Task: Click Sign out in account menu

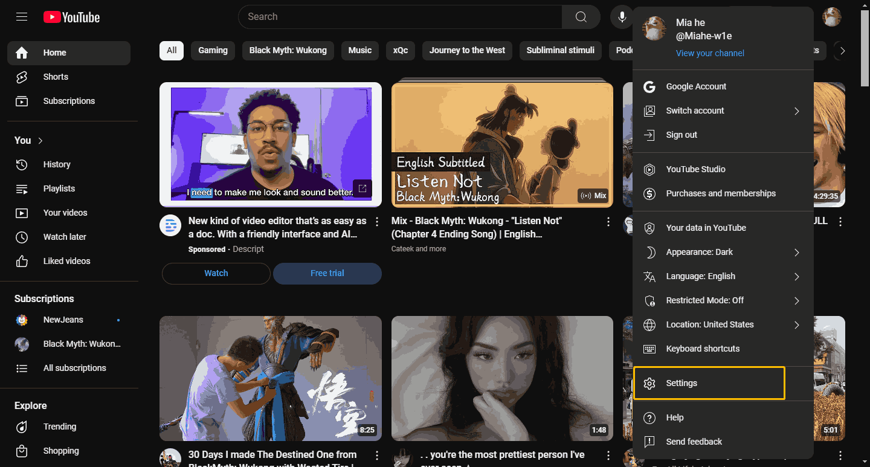Action: tap(723, 135)
